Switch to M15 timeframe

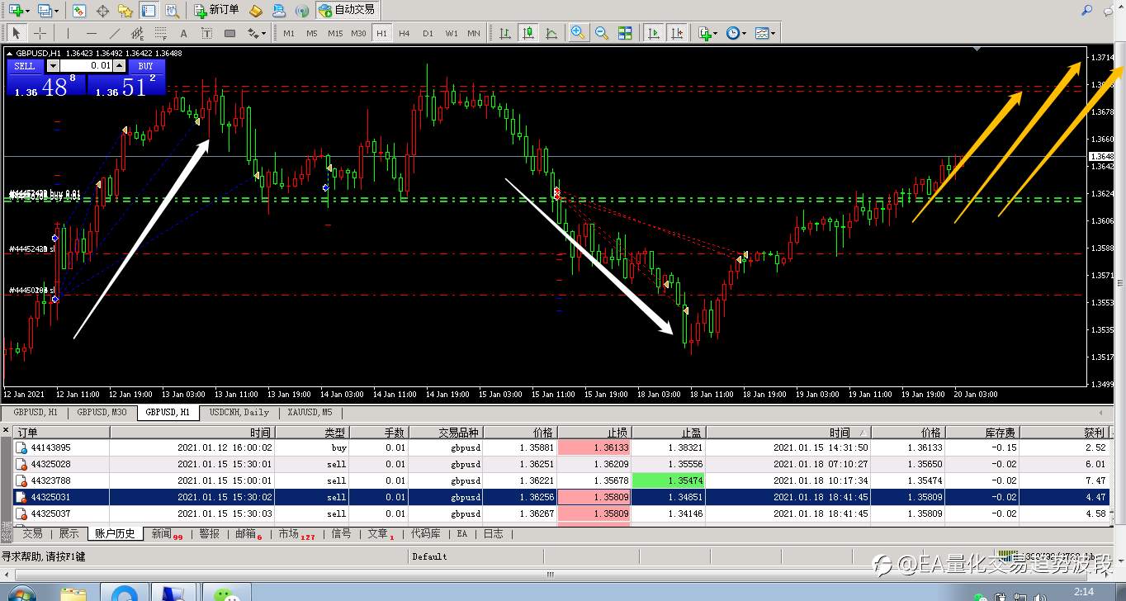[334, 33]
